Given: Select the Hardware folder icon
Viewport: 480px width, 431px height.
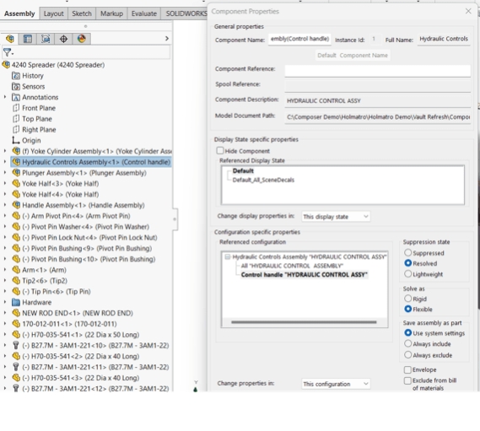Looking at the screenshot, I should pos(16,303).
